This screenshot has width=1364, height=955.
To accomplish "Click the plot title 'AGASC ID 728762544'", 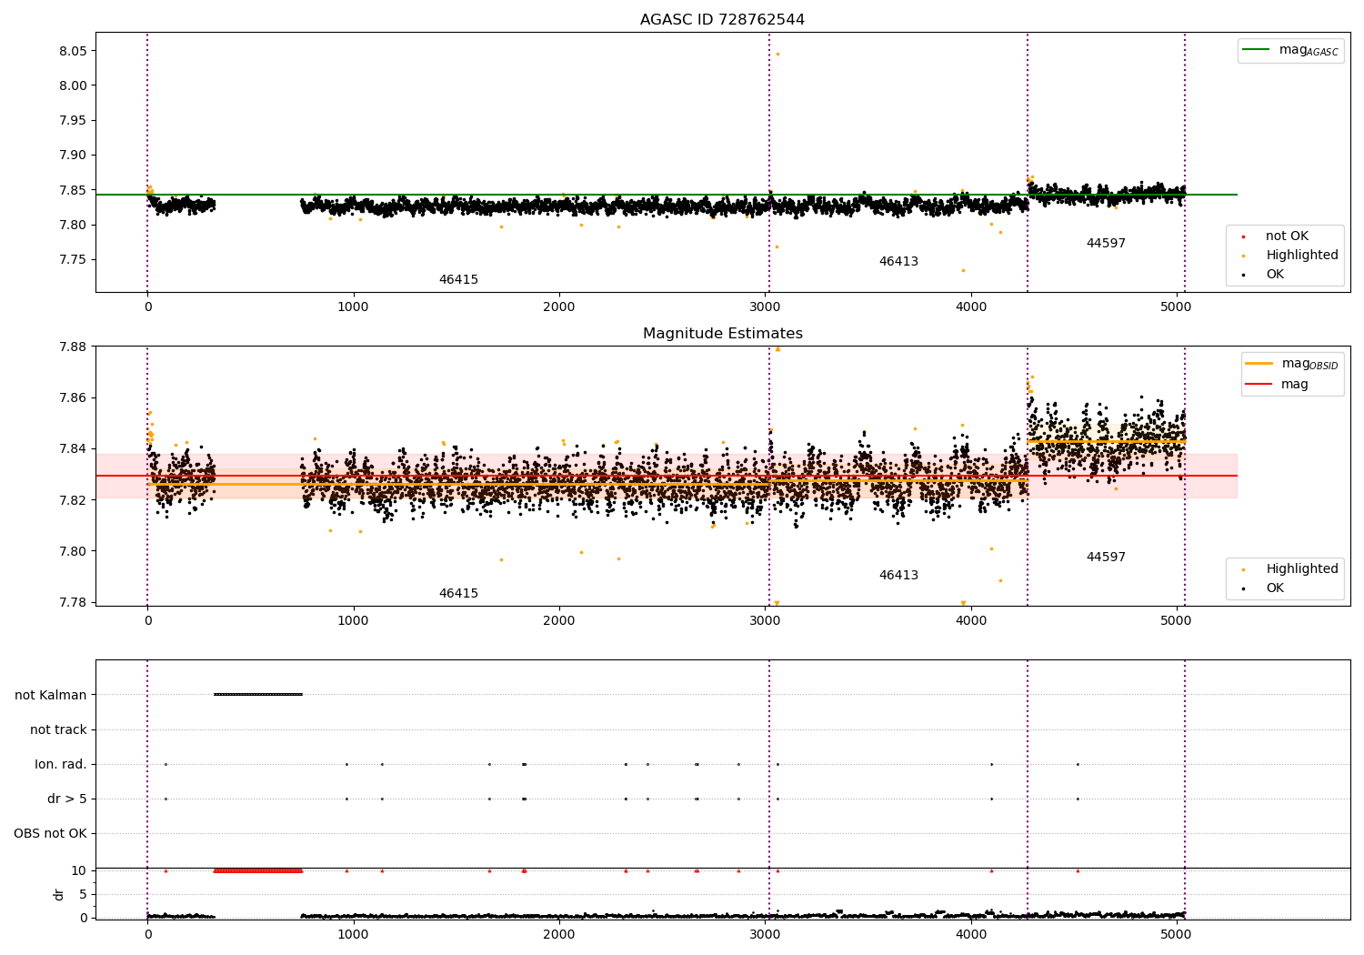I will (x=722, y=20).
